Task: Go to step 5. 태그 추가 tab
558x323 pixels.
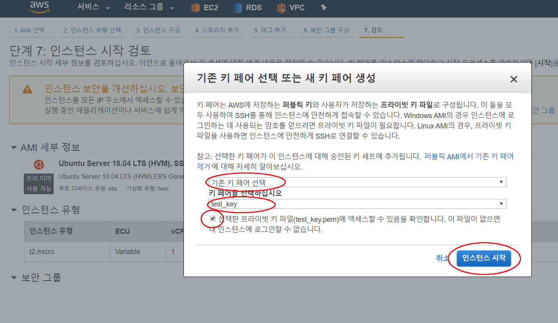Action: pos(270,31)
